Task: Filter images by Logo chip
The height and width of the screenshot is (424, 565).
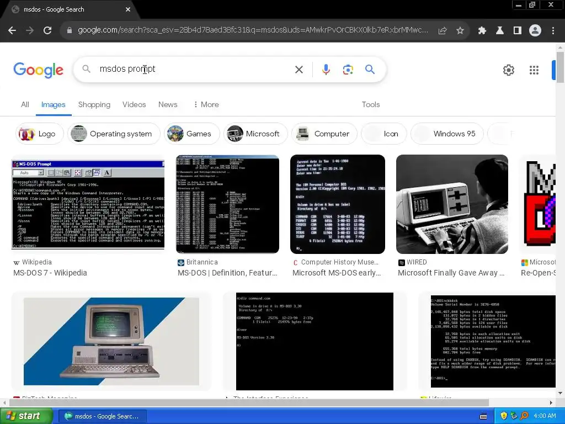Action: pos(39,134)
